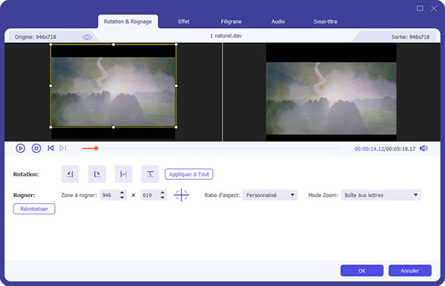The image size is (445, 286).
Task: Switch to the Filigrane tab
Action: click(x=231, y=21)
